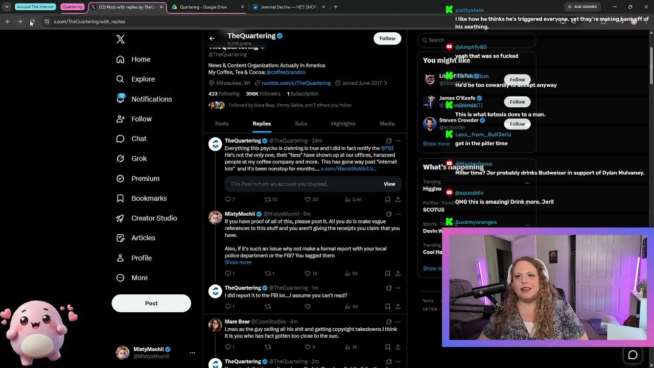
Task: Select the Replies tab
Action: tap(262, 124)
